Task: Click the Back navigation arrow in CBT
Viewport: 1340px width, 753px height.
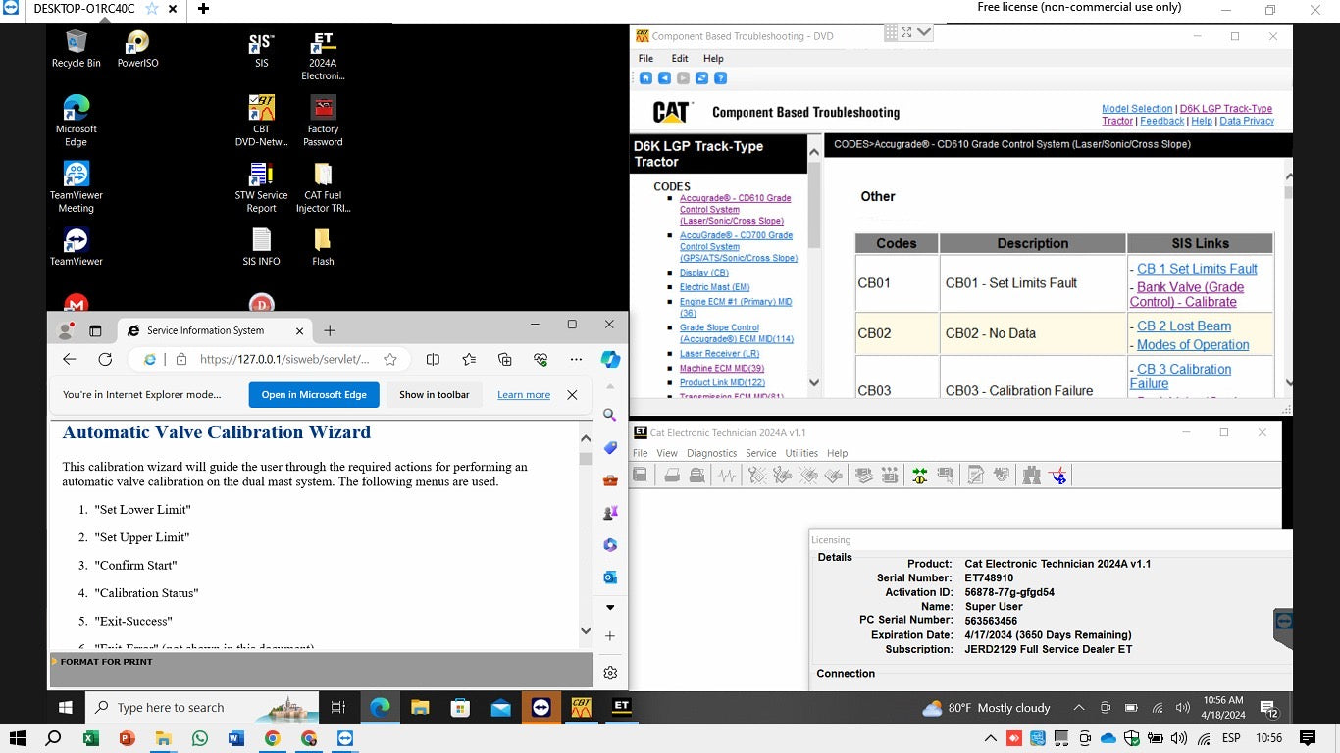Action: [x=662, y=77]
